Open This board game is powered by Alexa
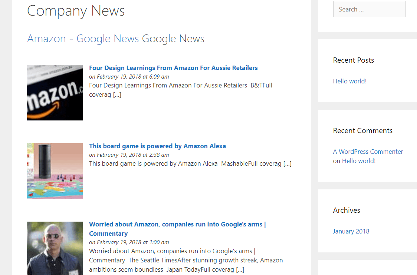This screenshot has width=417, height=275. pos(157,146)
